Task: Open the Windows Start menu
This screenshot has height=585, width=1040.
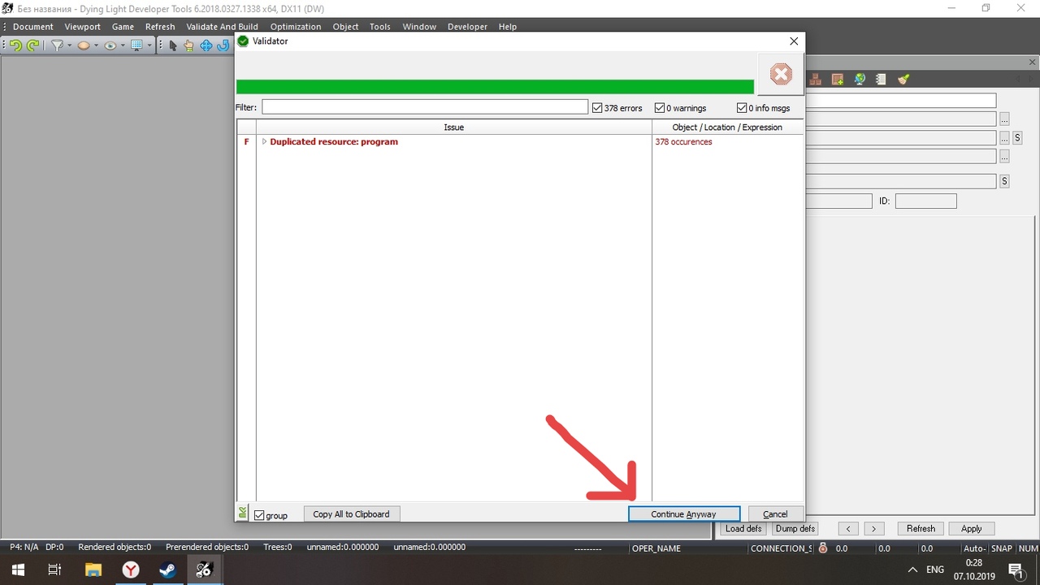Action: coord(18,570)
